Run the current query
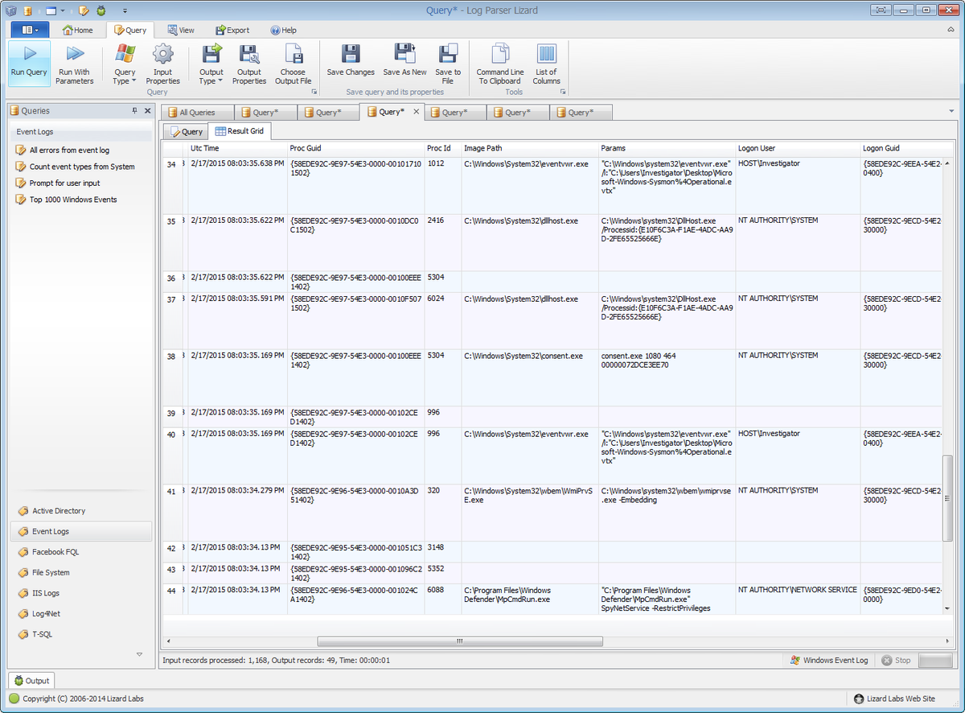The image size is (965, 713). 28,64
